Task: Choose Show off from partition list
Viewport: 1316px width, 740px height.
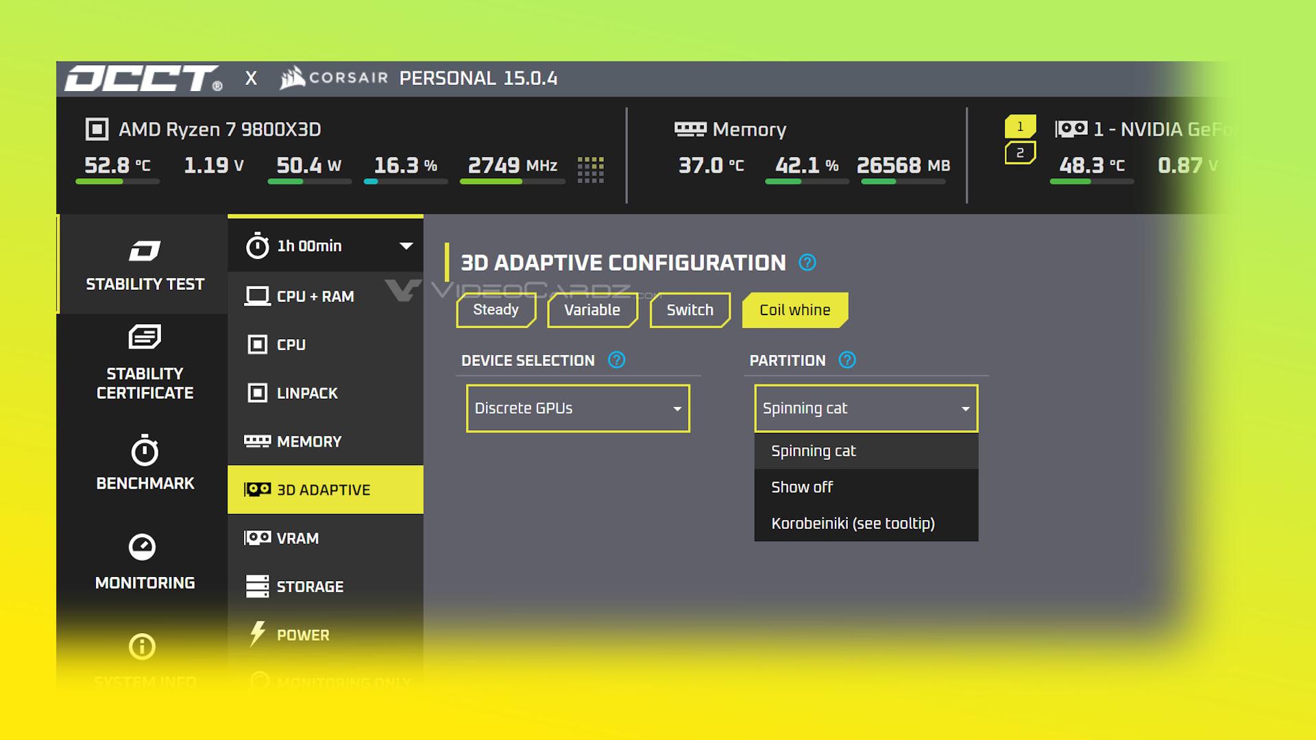Action: tap(802, 487)
